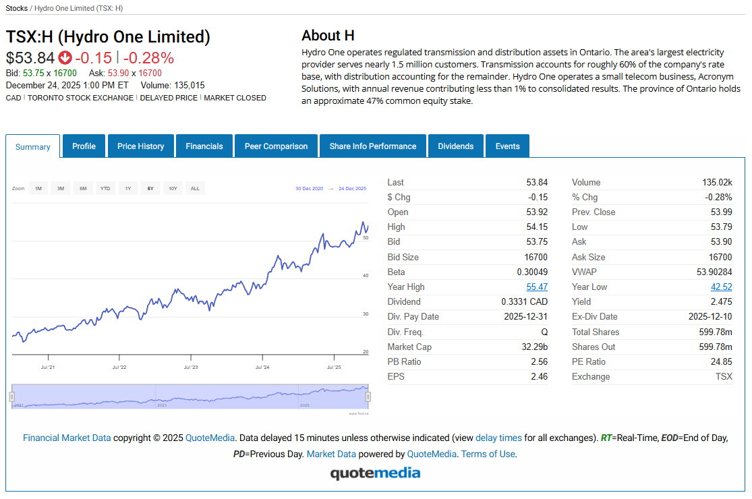The image size is (752, 499).
Task: Click the chart start date 30 Dec 2020
Action: (309, 189)
